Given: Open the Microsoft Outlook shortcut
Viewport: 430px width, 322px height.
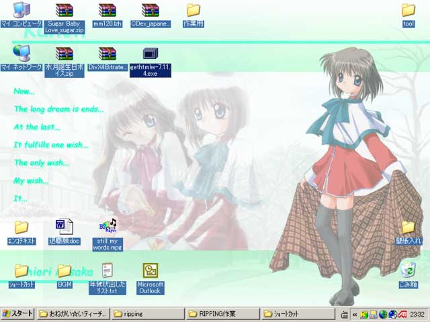Looking at the screenshot, I should click(x=150, y=270).
